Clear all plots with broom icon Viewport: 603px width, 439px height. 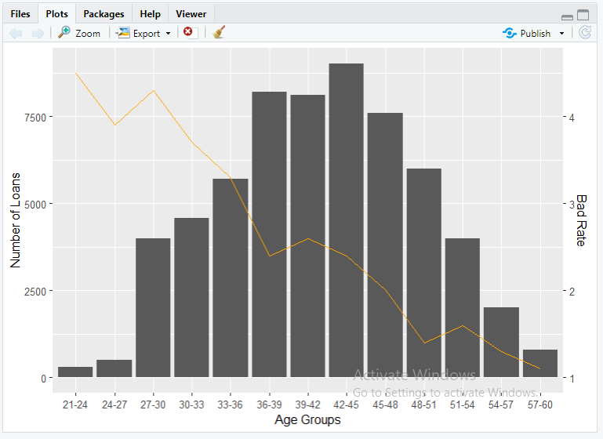coord(219,33)
